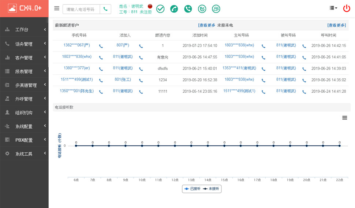Call 807(严) via phone icon
The image size is (355, 208).
[x=141, y=46]
